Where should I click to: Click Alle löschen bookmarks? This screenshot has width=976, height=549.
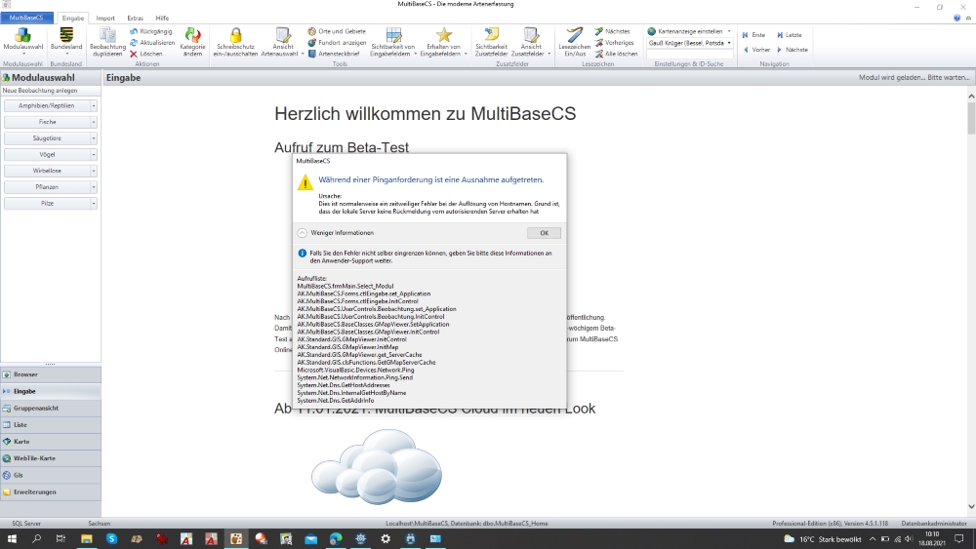616,54
